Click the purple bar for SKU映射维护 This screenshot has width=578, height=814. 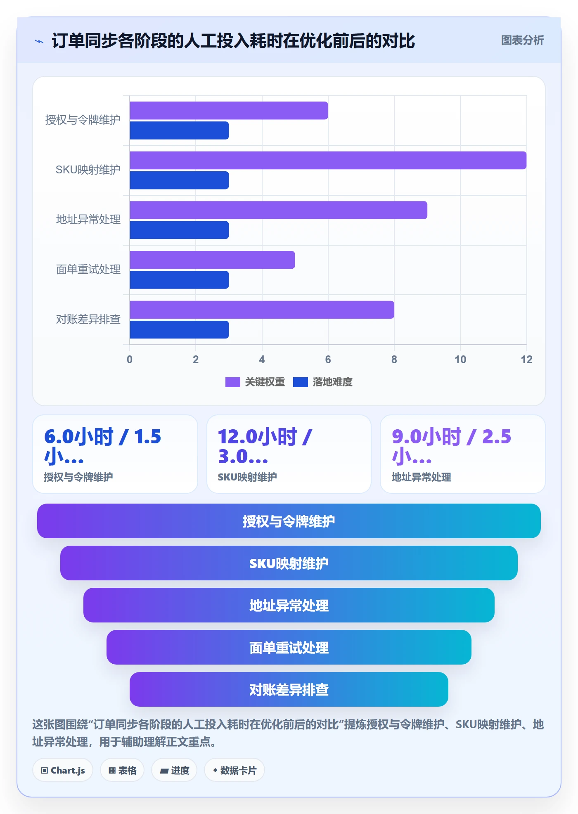coord(328,160)
